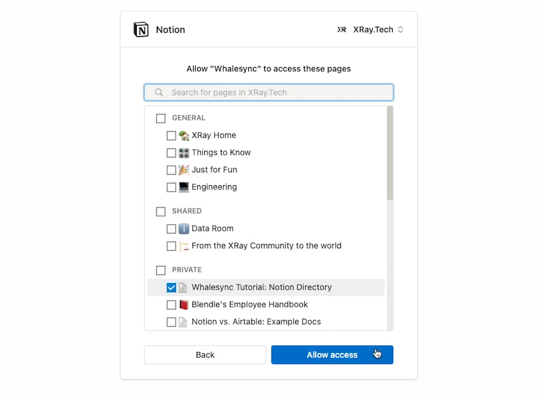Click the Back button
Screen dimensions: 539x398
point(205,355)
